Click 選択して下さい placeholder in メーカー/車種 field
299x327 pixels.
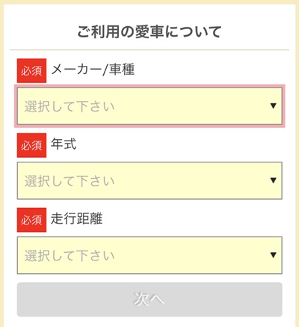click(70, 106)
